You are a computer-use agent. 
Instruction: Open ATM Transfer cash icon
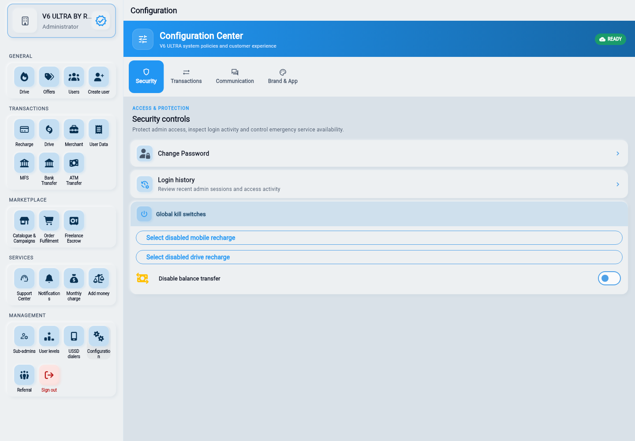tap(74, 163)
